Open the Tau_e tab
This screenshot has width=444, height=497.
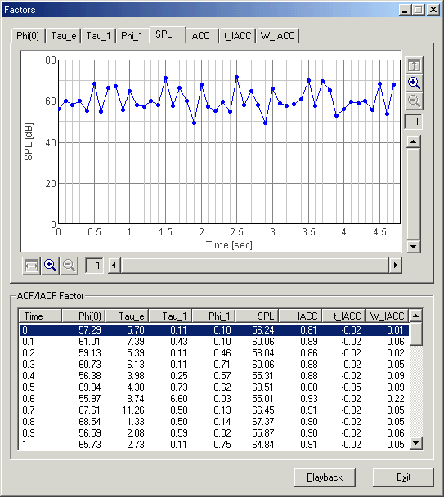63,36
